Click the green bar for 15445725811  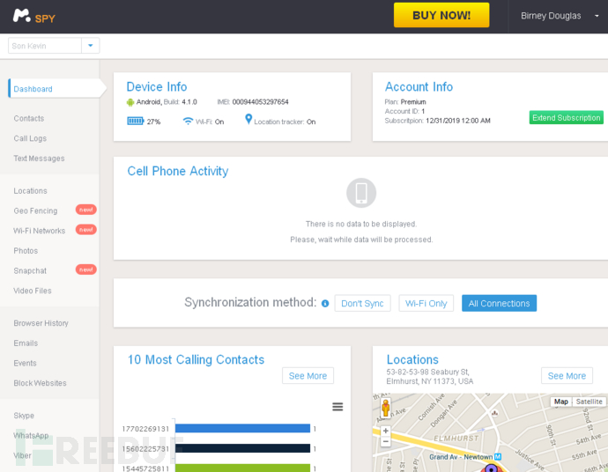tap(242, 468)
